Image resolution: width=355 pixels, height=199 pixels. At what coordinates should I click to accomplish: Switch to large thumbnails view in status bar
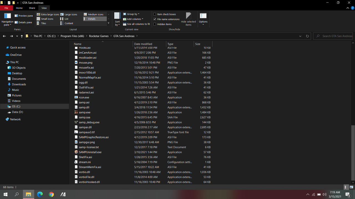(x=351, y=187)
